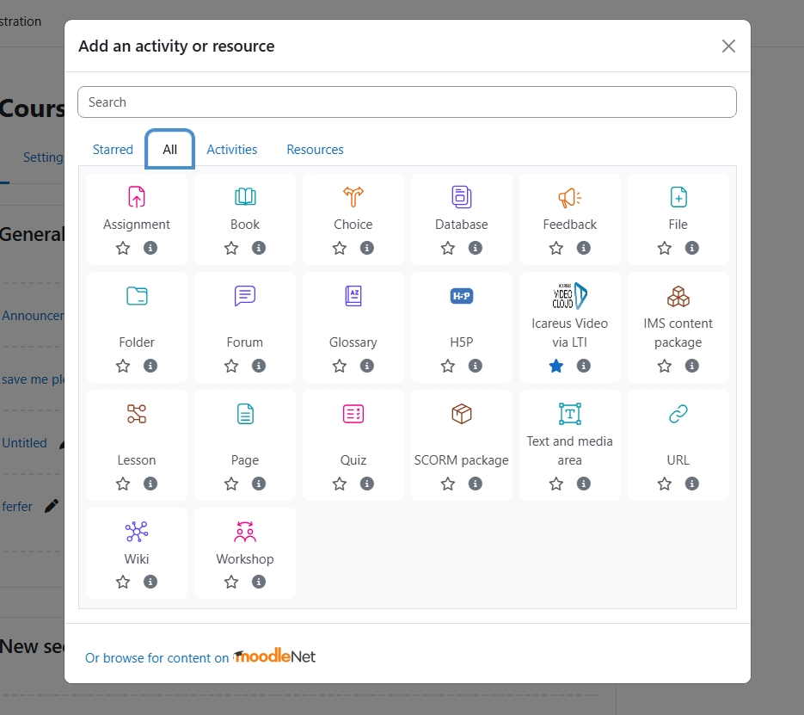Select the Database activity icon
This screenshot has width=804, height=715.
pyautogui.click(x=462, y=197)
